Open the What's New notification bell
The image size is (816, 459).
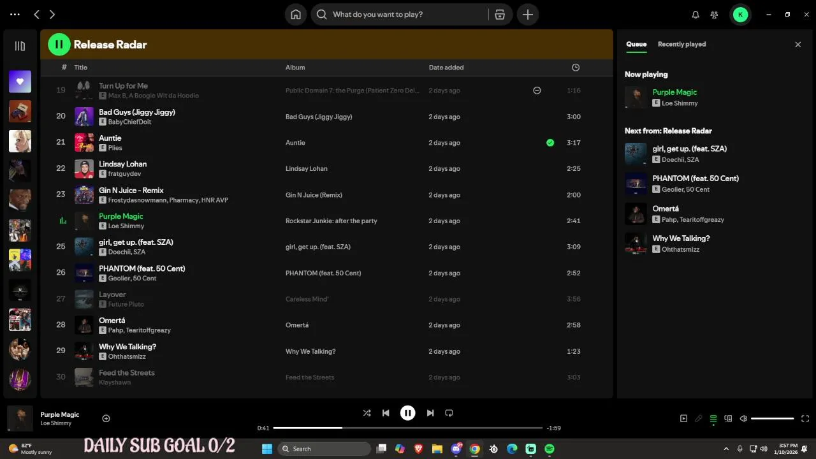pos(696,15)
